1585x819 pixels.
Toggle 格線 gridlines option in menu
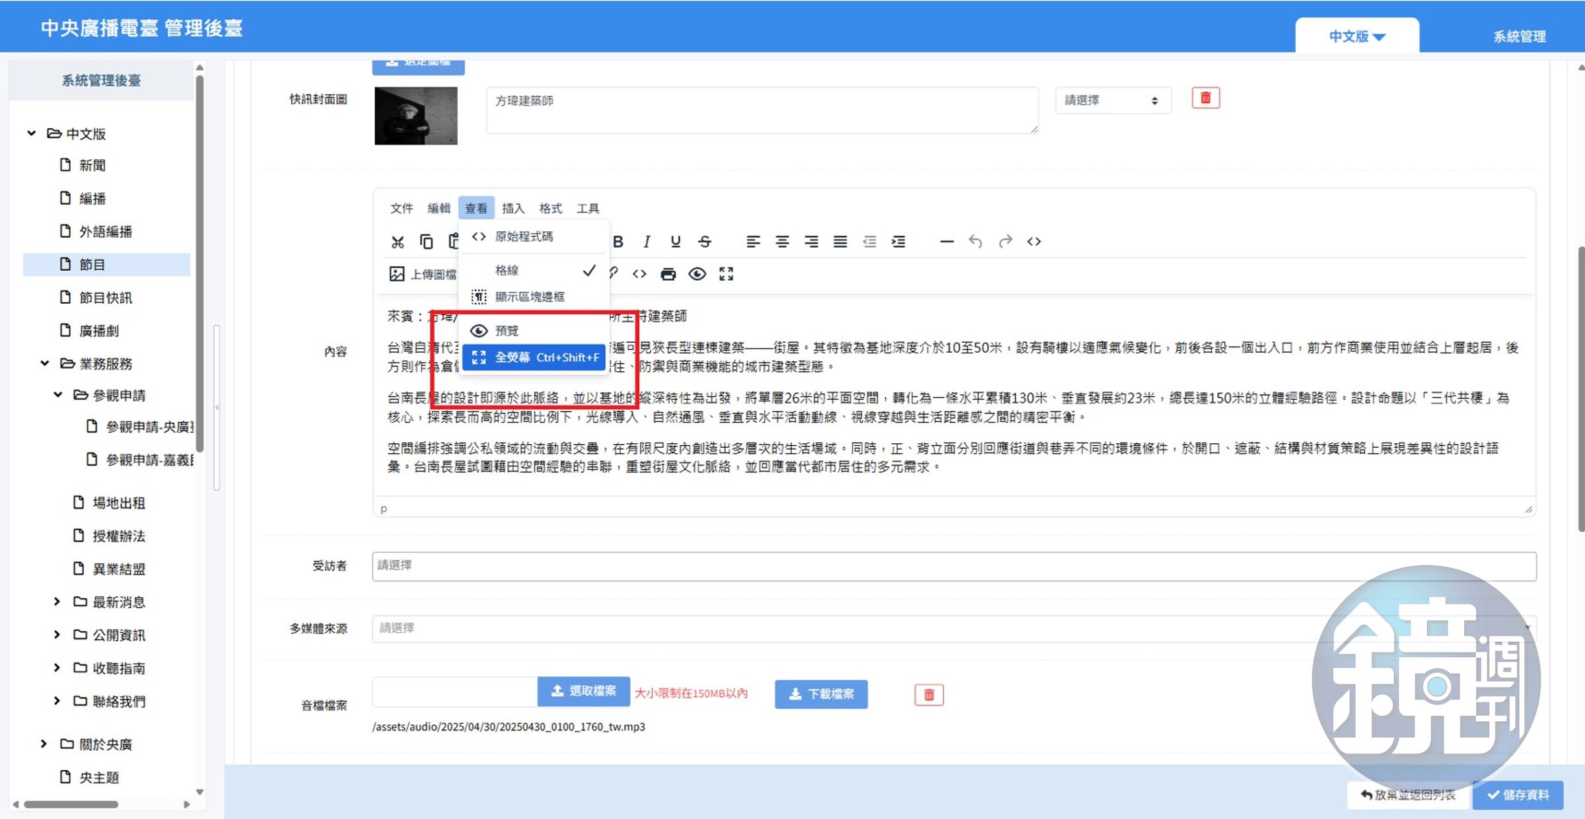point(534,270)
